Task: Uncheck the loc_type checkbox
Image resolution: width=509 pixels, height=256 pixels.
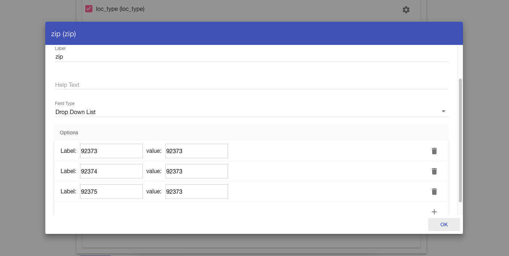Action: 88,9
